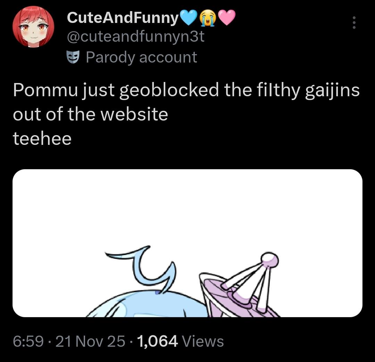Click the word teehee in the tweet

[x=42, y=139]
